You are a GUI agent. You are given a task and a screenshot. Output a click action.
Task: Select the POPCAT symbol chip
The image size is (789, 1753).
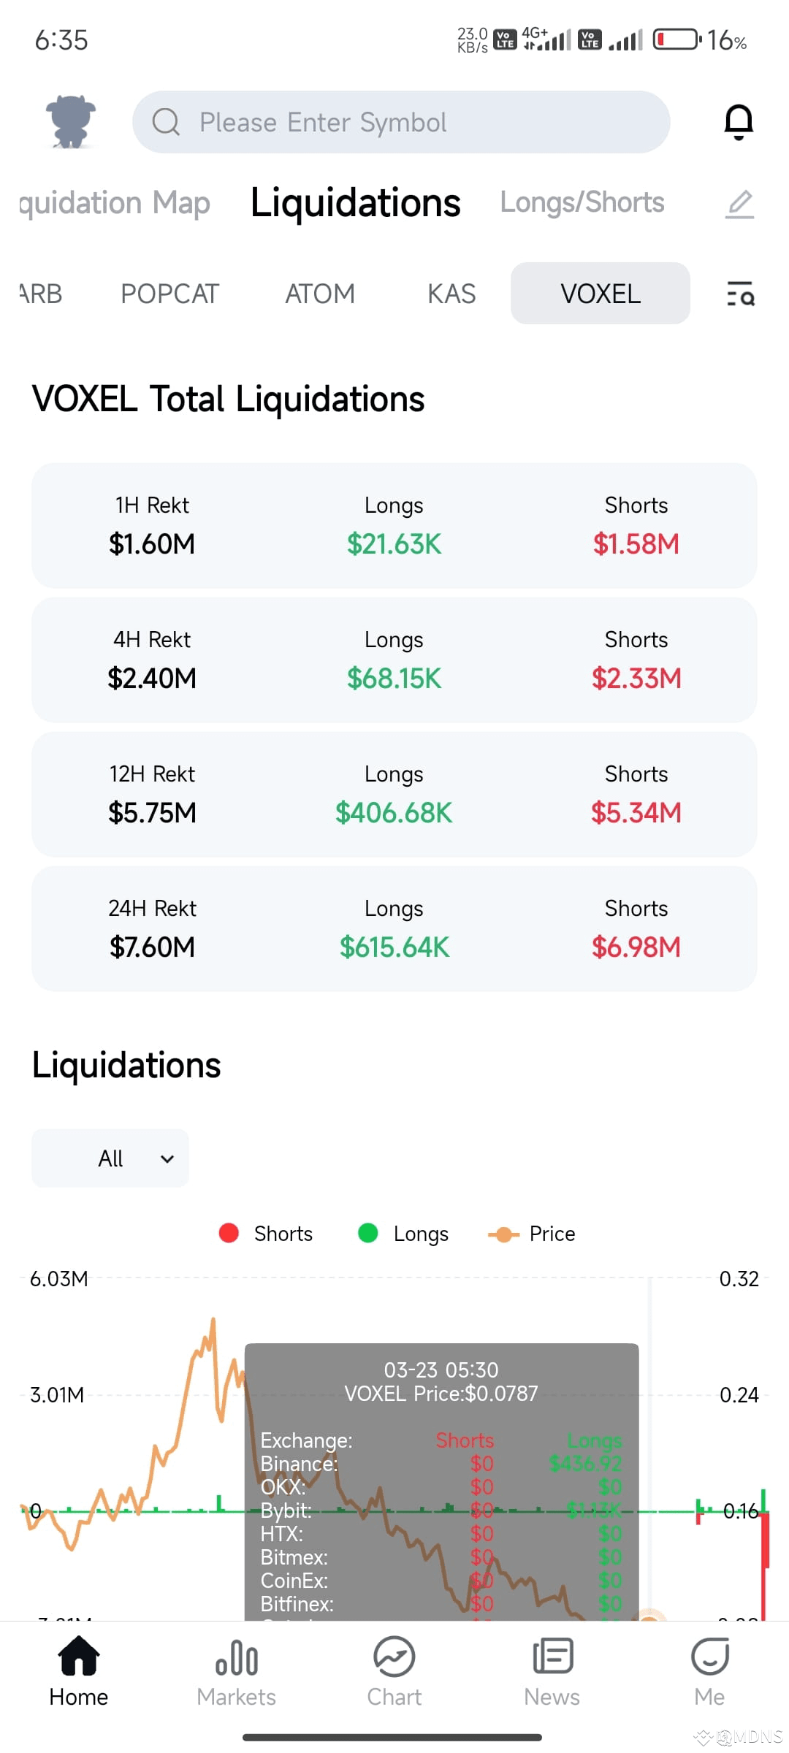169,294
